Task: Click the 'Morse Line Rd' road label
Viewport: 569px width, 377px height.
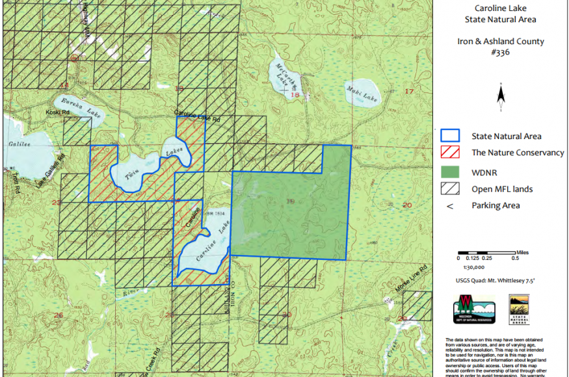Action: coord(411,279)
